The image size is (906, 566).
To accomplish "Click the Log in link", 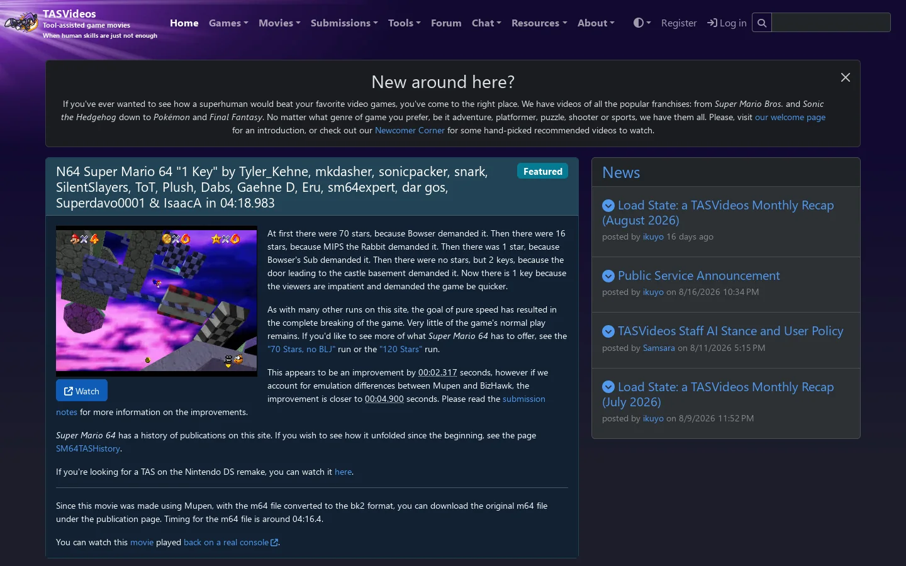I will point(727,23).
